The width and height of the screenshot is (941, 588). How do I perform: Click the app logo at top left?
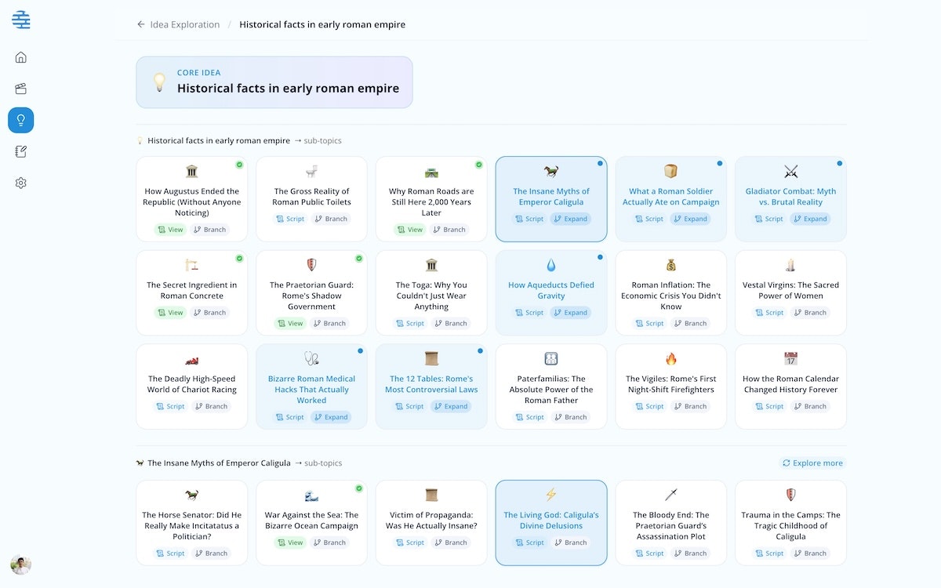tap(21, 20)
